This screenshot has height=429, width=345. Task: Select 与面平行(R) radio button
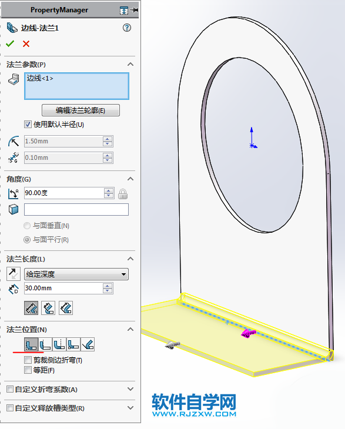click(x=27, y=240)
